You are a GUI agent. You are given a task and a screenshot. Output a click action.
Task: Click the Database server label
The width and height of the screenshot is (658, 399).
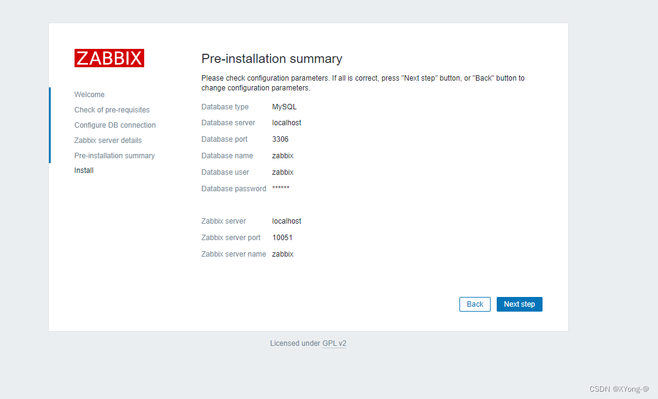(228, 123)
